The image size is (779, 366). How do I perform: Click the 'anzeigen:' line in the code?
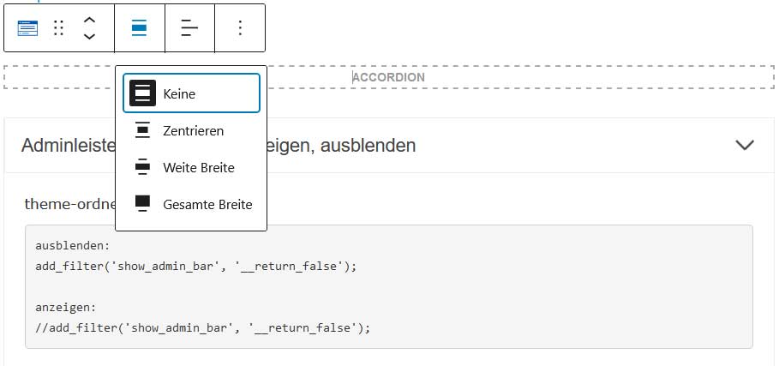(66, 308)
